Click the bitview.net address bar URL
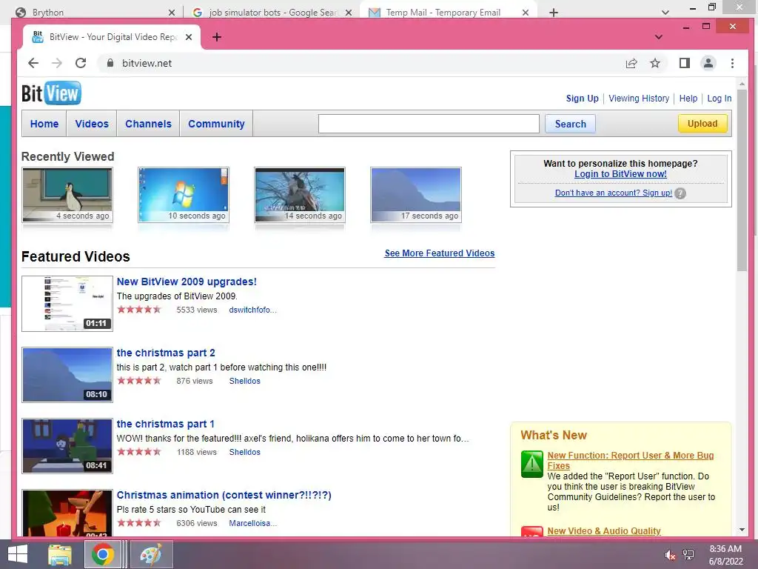Image resolution: width=758 pixels, height=569 pixels. [147, 63]
